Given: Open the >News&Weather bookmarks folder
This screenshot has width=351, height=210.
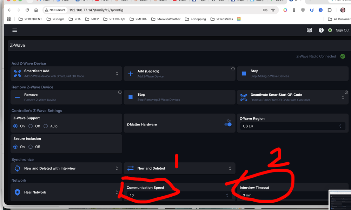Looking at the screenshot, I should coord(166,19).
